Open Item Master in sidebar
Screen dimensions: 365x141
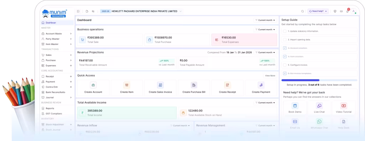coord(57,44)
